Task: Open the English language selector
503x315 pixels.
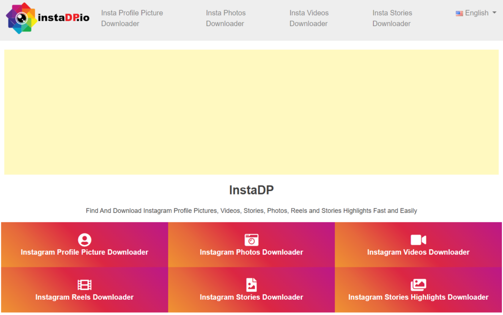Action: click(476, 13)
